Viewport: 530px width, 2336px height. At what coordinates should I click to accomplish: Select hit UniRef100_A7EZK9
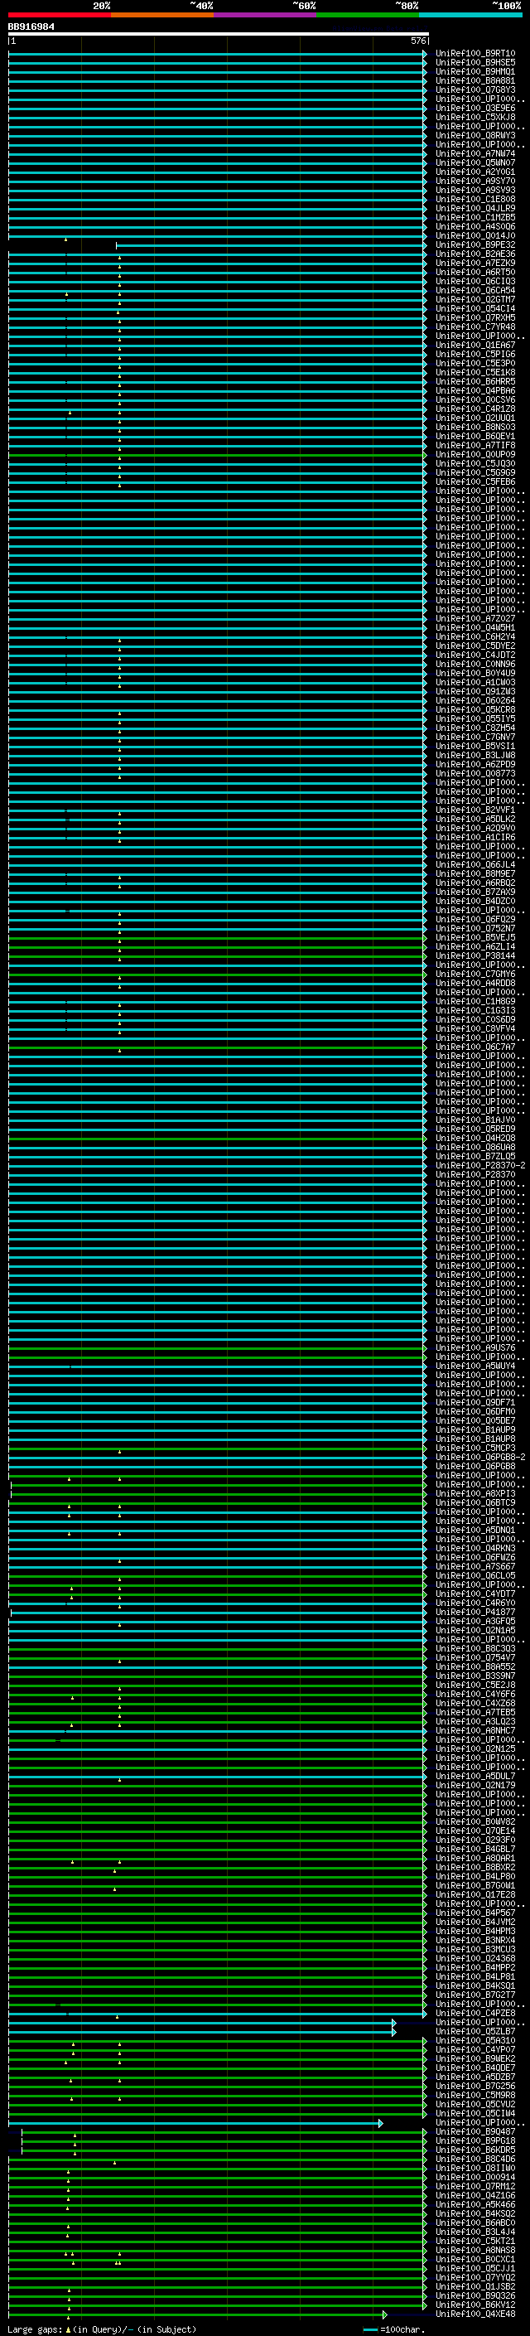coord(475,263)
